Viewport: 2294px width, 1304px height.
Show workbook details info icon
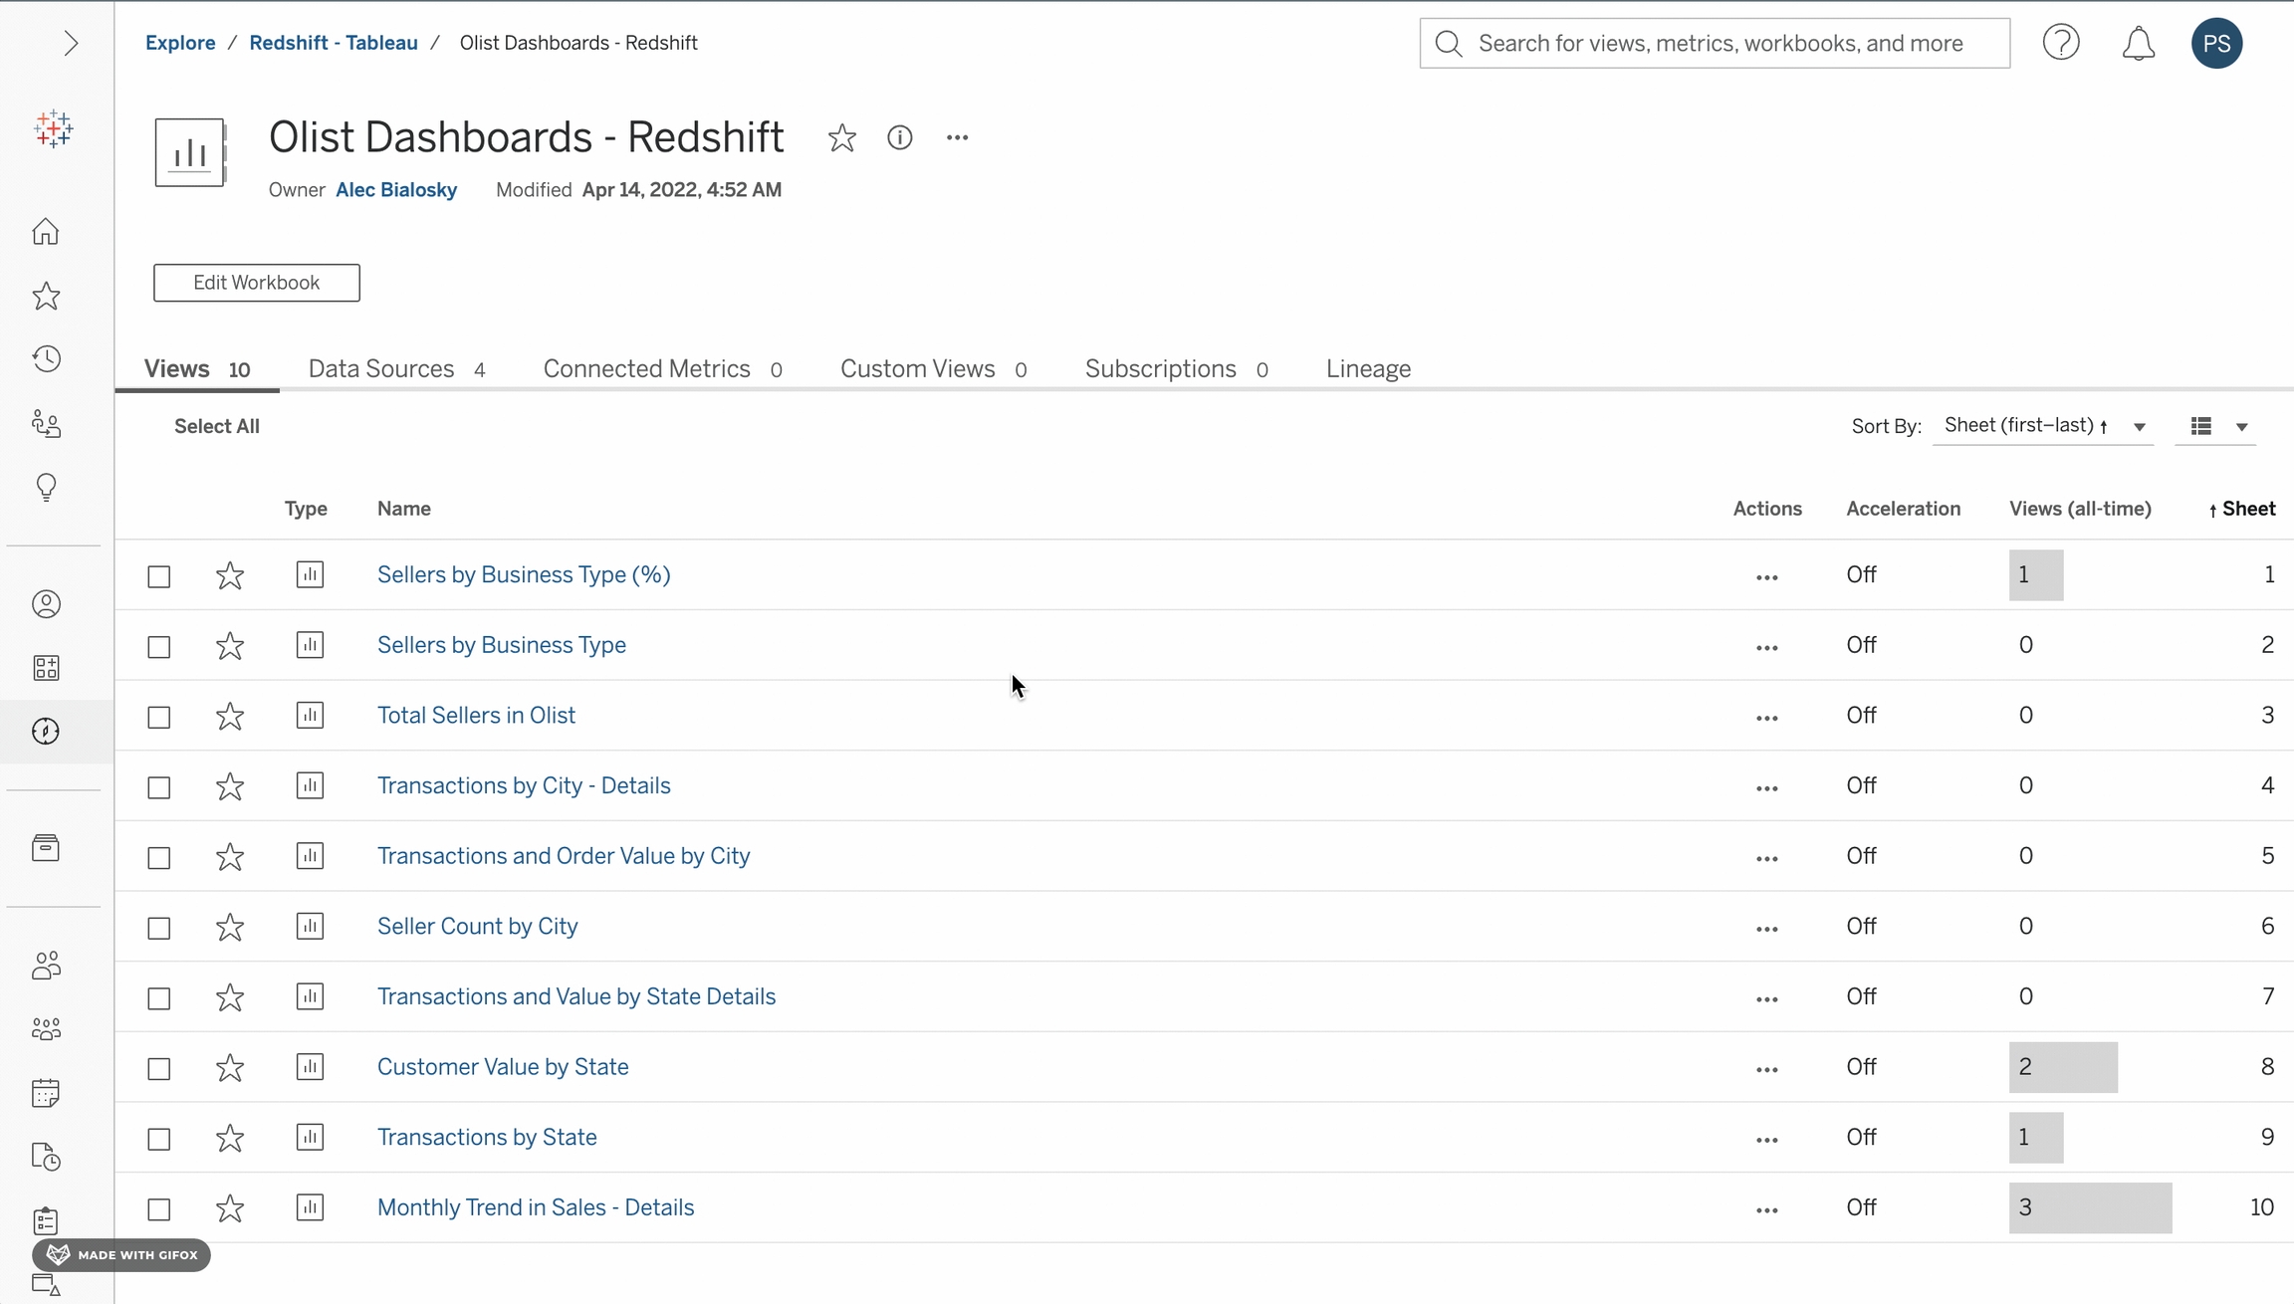[899, 138]
